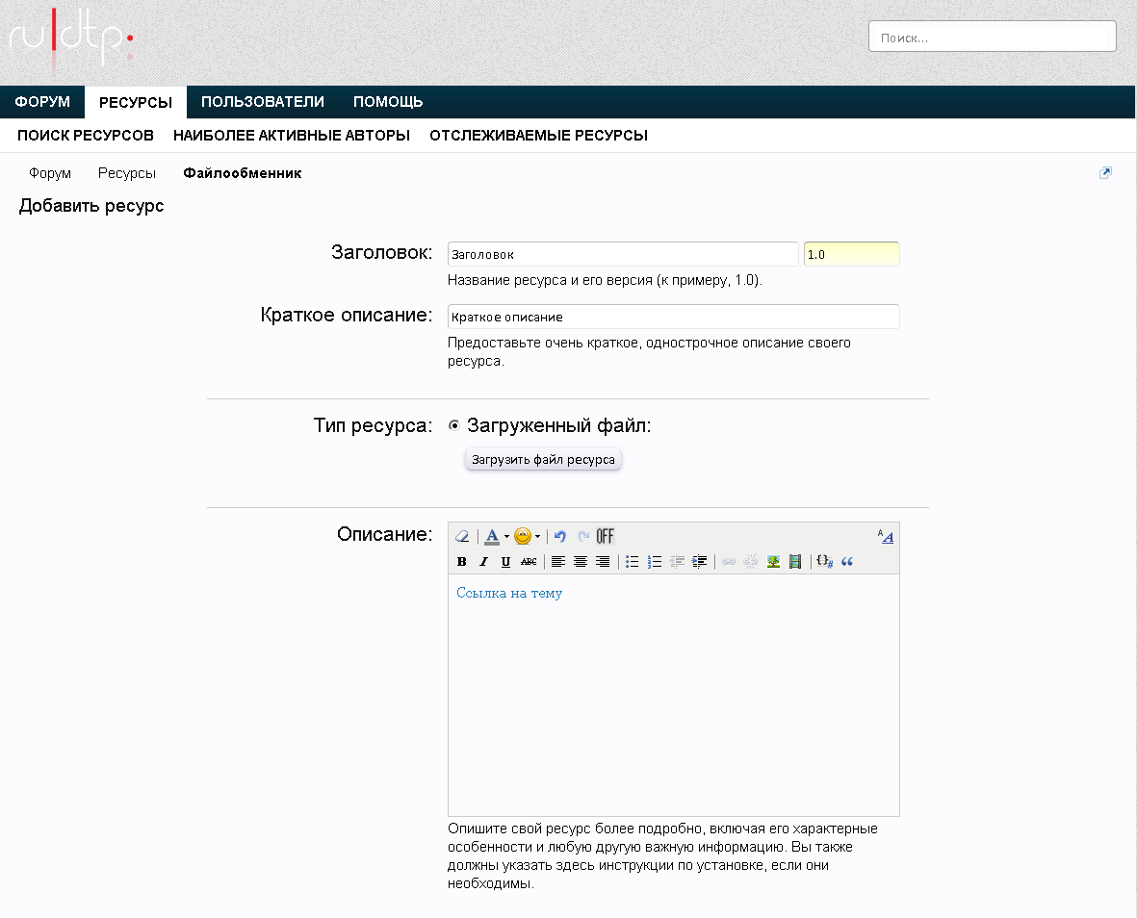
Task: Click the Файлообменник breadcrumb link
Action: pos(243,173)
